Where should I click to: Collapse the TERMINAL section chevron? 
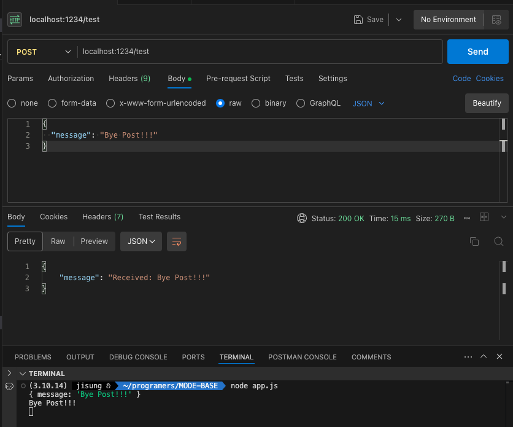point(23,374)
